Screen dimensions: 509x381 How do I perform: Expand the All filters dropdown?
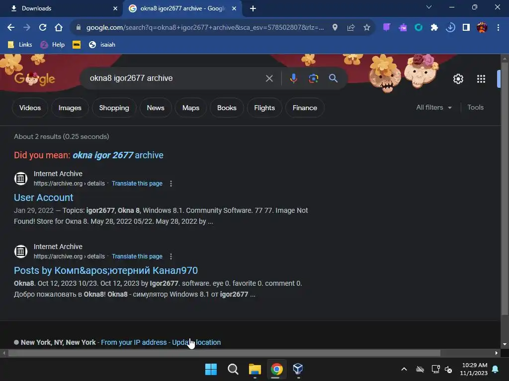coord(433,107)
